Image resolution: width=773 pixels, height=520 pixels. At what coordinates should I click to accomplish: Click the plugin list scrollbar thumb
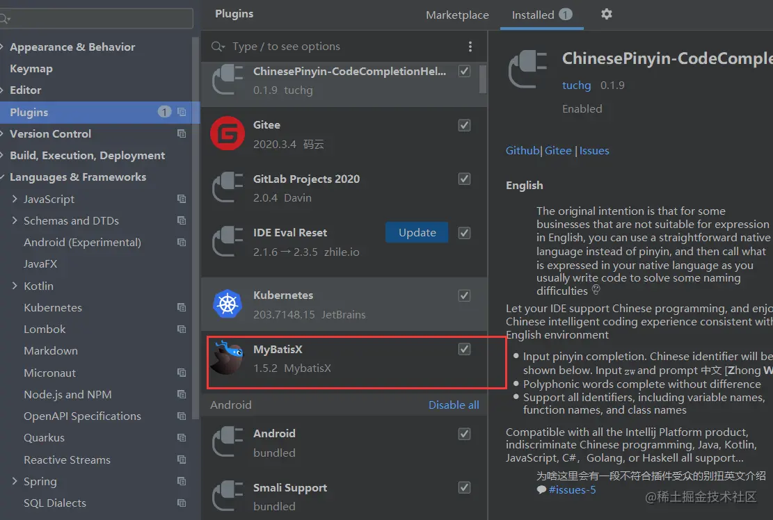(483, 79)
